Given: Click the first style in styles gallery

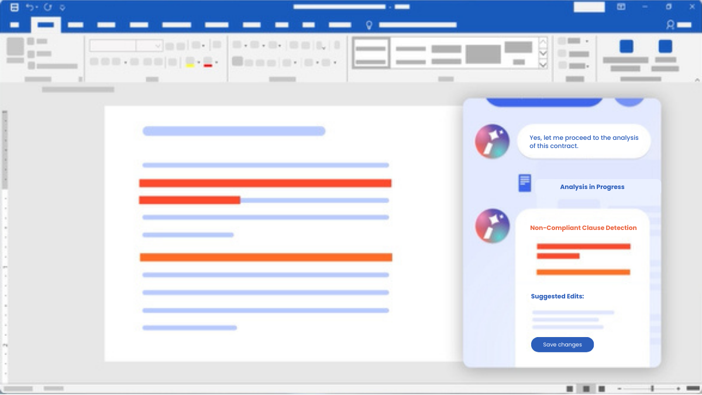Looking at the screenshot, I should point(371,53).
